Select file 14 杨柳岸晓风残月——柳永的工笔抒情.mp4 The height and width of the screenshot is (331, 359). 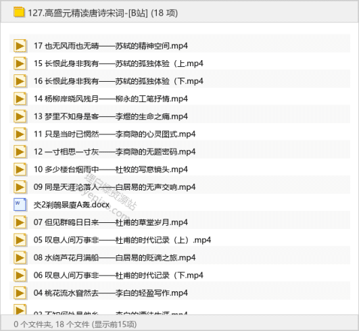(111, 99)
